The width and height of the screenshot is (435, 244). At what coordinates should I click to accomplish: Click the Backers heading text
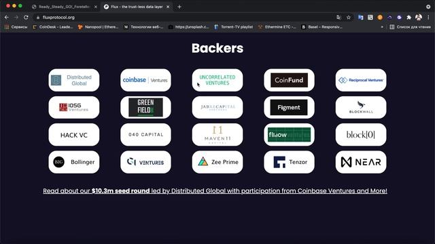point(217,48)
